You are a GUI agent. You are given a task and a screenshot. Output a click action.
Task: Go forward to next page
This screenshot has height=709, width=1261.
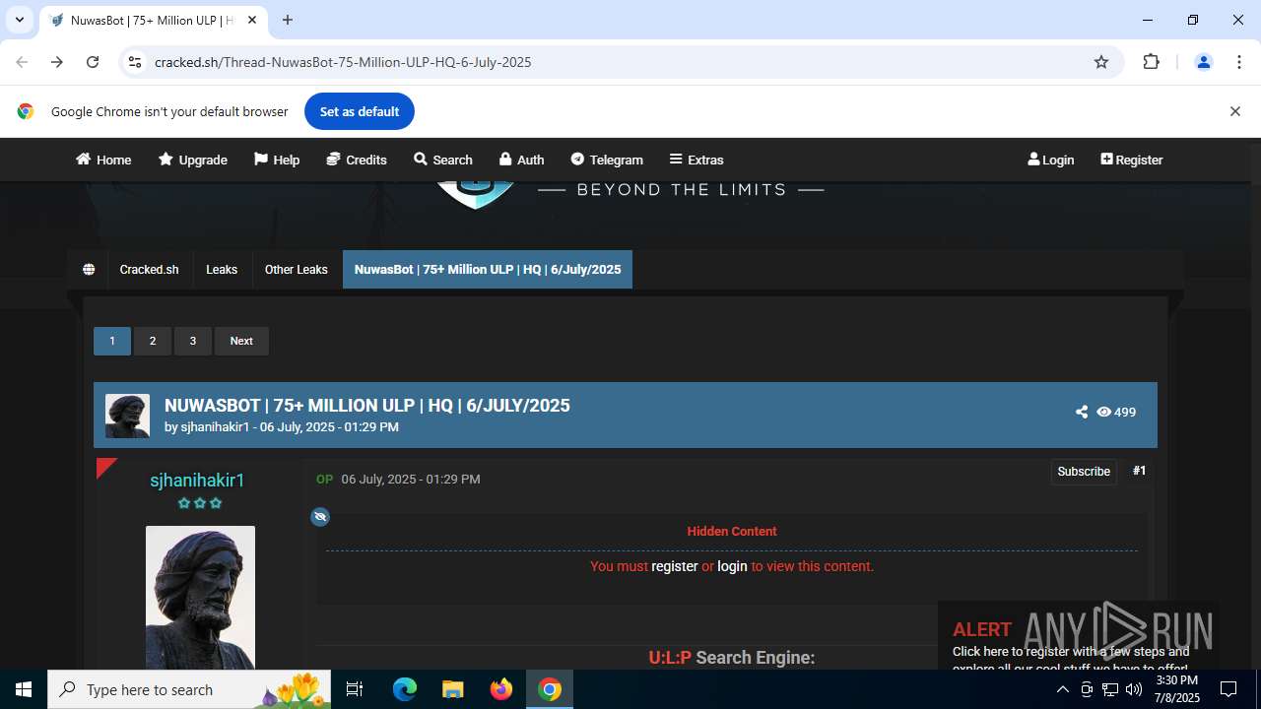tap(57, 62)
